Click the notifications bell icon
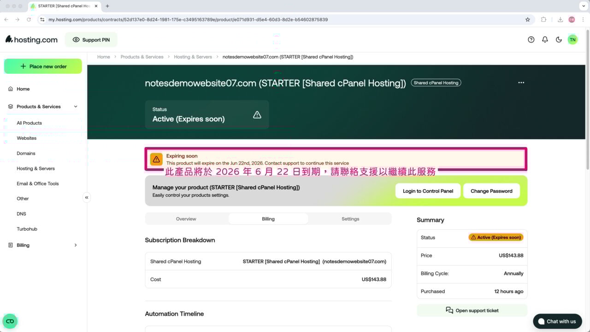 point(545,39)
